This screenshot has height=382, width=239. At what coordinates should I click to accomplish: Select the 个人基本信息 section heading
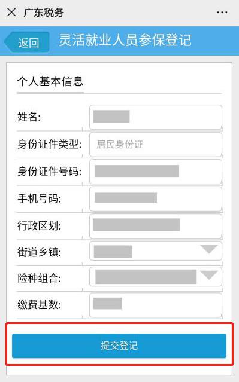pyautogui.click(x=50, y=81)
